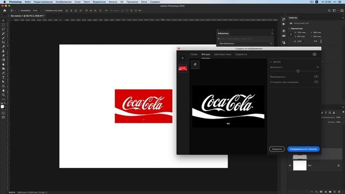Switch to the Фигуры tab
Image resolution: width=345 pixels, height=194 pixels.
[x=205, y=54]
